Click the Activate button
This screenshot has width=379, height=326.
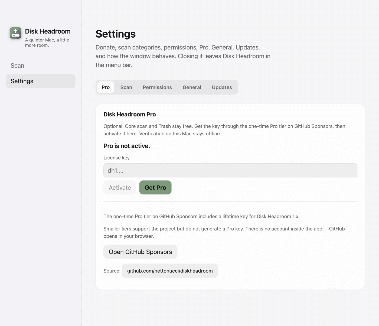pyautogui.click(x=120, y=187)
